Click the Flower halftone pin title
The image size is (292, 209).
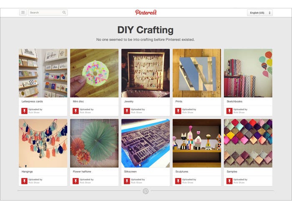click(82, 171)
